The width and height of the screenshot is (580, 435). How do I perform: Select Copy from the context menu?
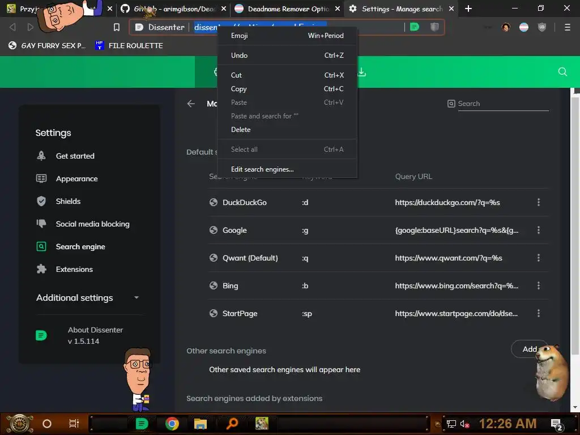(287, 89)
